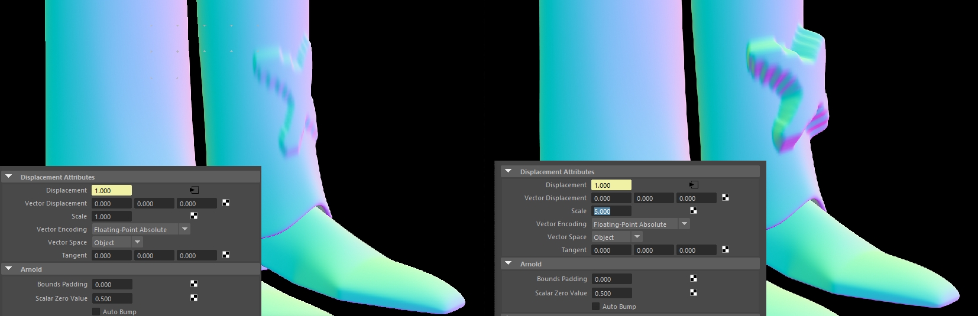
Task: Click right Bounds Padding map checker icon
Action: click(694, 278)
